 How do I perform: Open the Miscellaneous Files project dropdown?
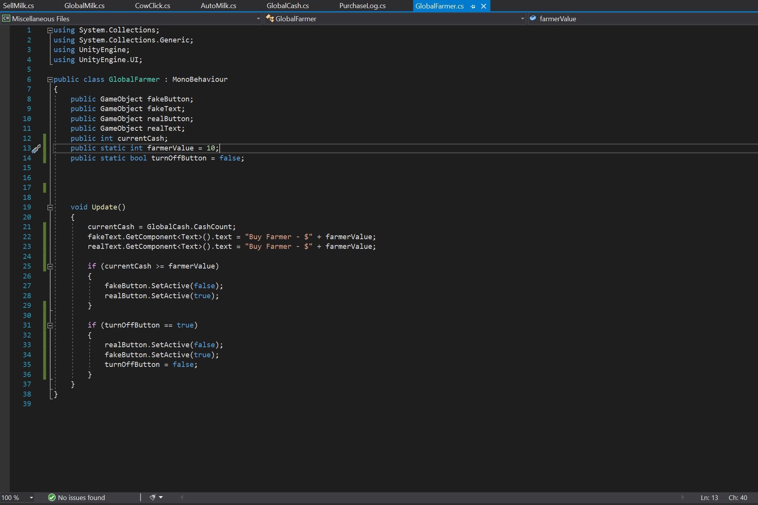pyautogui.click(x=258, y=18)
